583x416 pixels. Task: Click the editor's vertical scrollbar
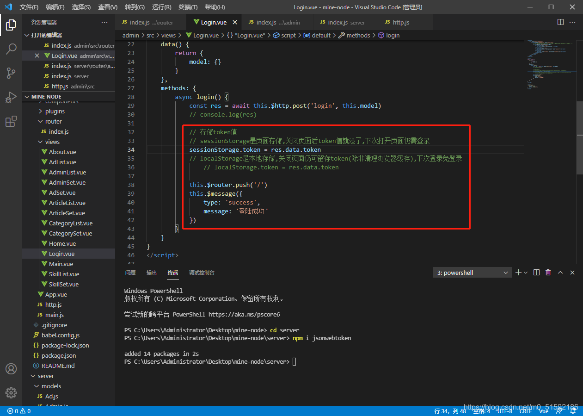coord(580,139)
